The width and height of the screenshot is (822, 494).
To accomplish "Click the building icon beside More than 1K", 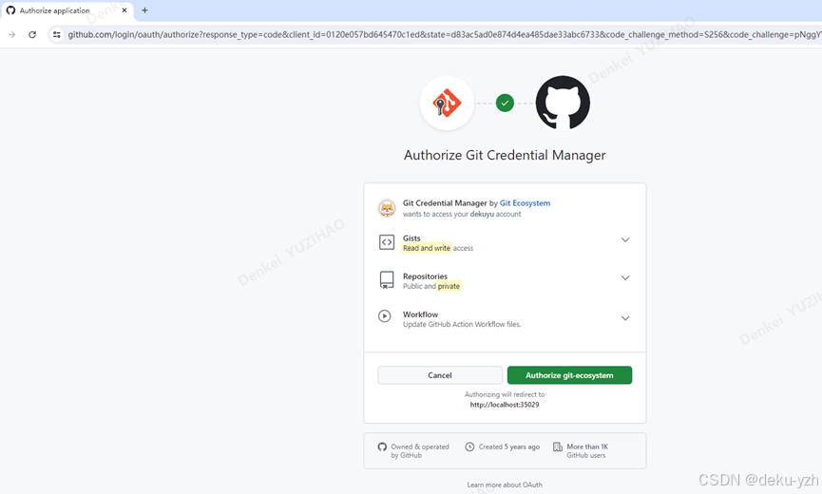I will pyautogui.click(x=558, y=446).
